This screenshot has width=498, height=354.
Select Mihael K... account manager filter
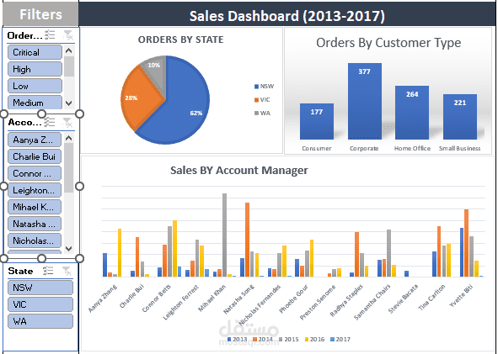click(x=35, y=207)
